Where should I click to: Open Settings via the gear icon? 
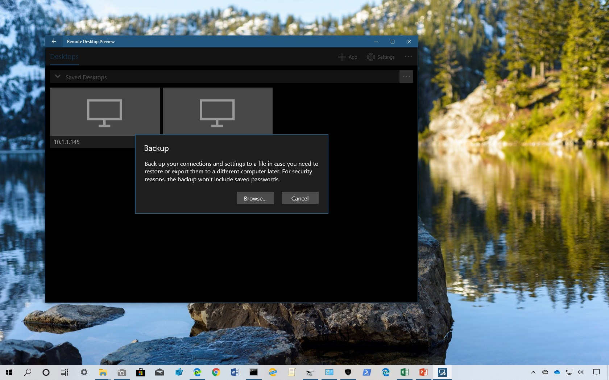[x=371, y=57]
